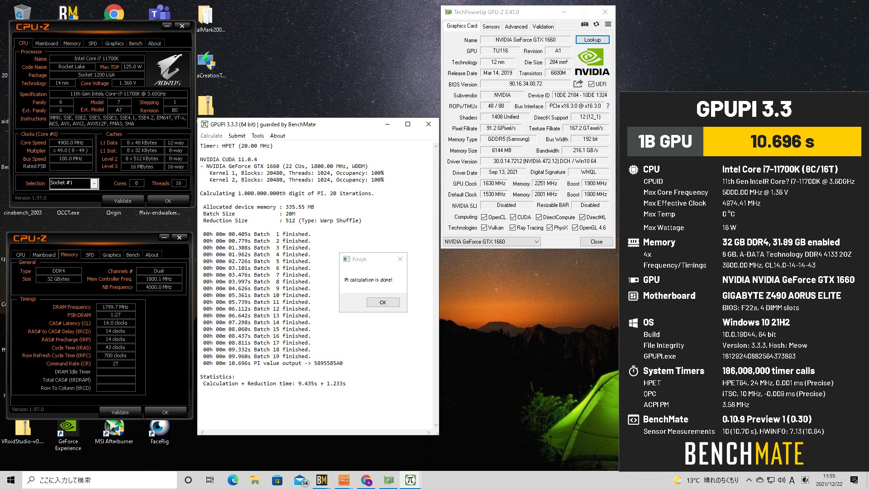Click the taskbar search input field
The image size is (869, 489).
[x=100, y=480]
